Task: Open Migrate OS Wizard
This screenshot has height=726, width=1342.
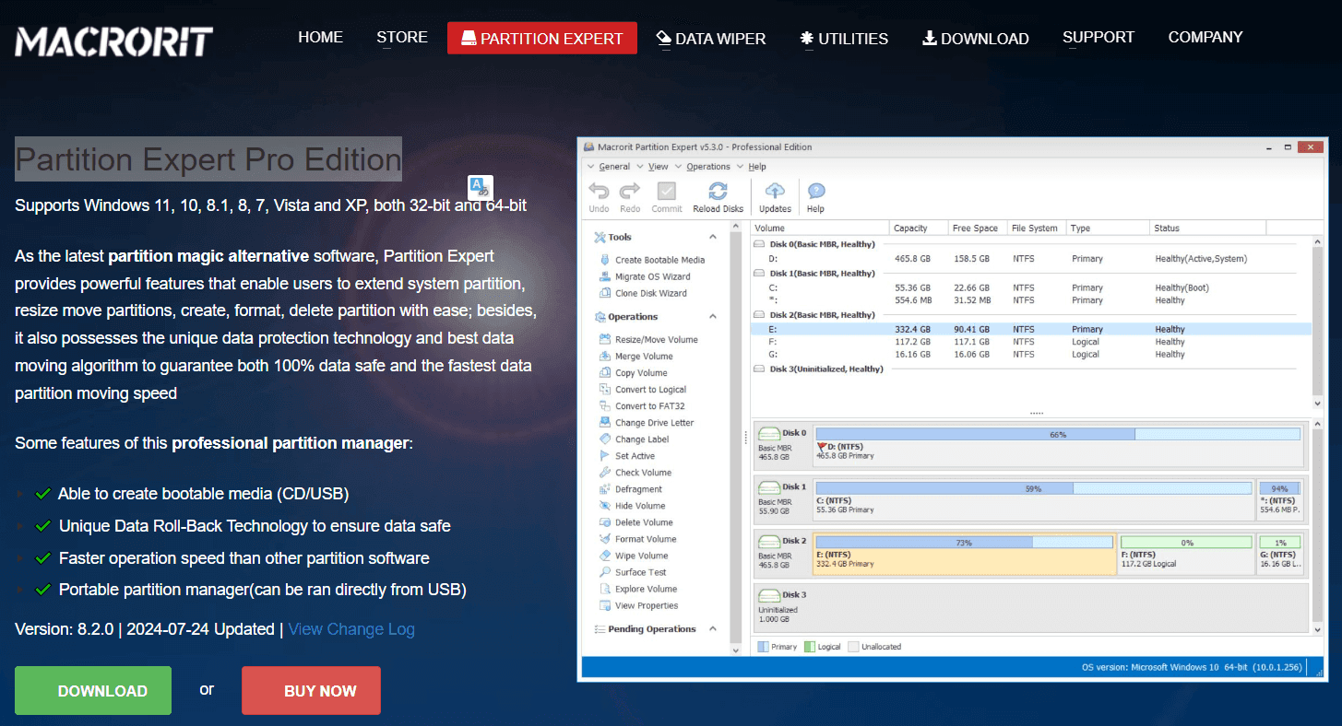Action: tap(645, 276)
